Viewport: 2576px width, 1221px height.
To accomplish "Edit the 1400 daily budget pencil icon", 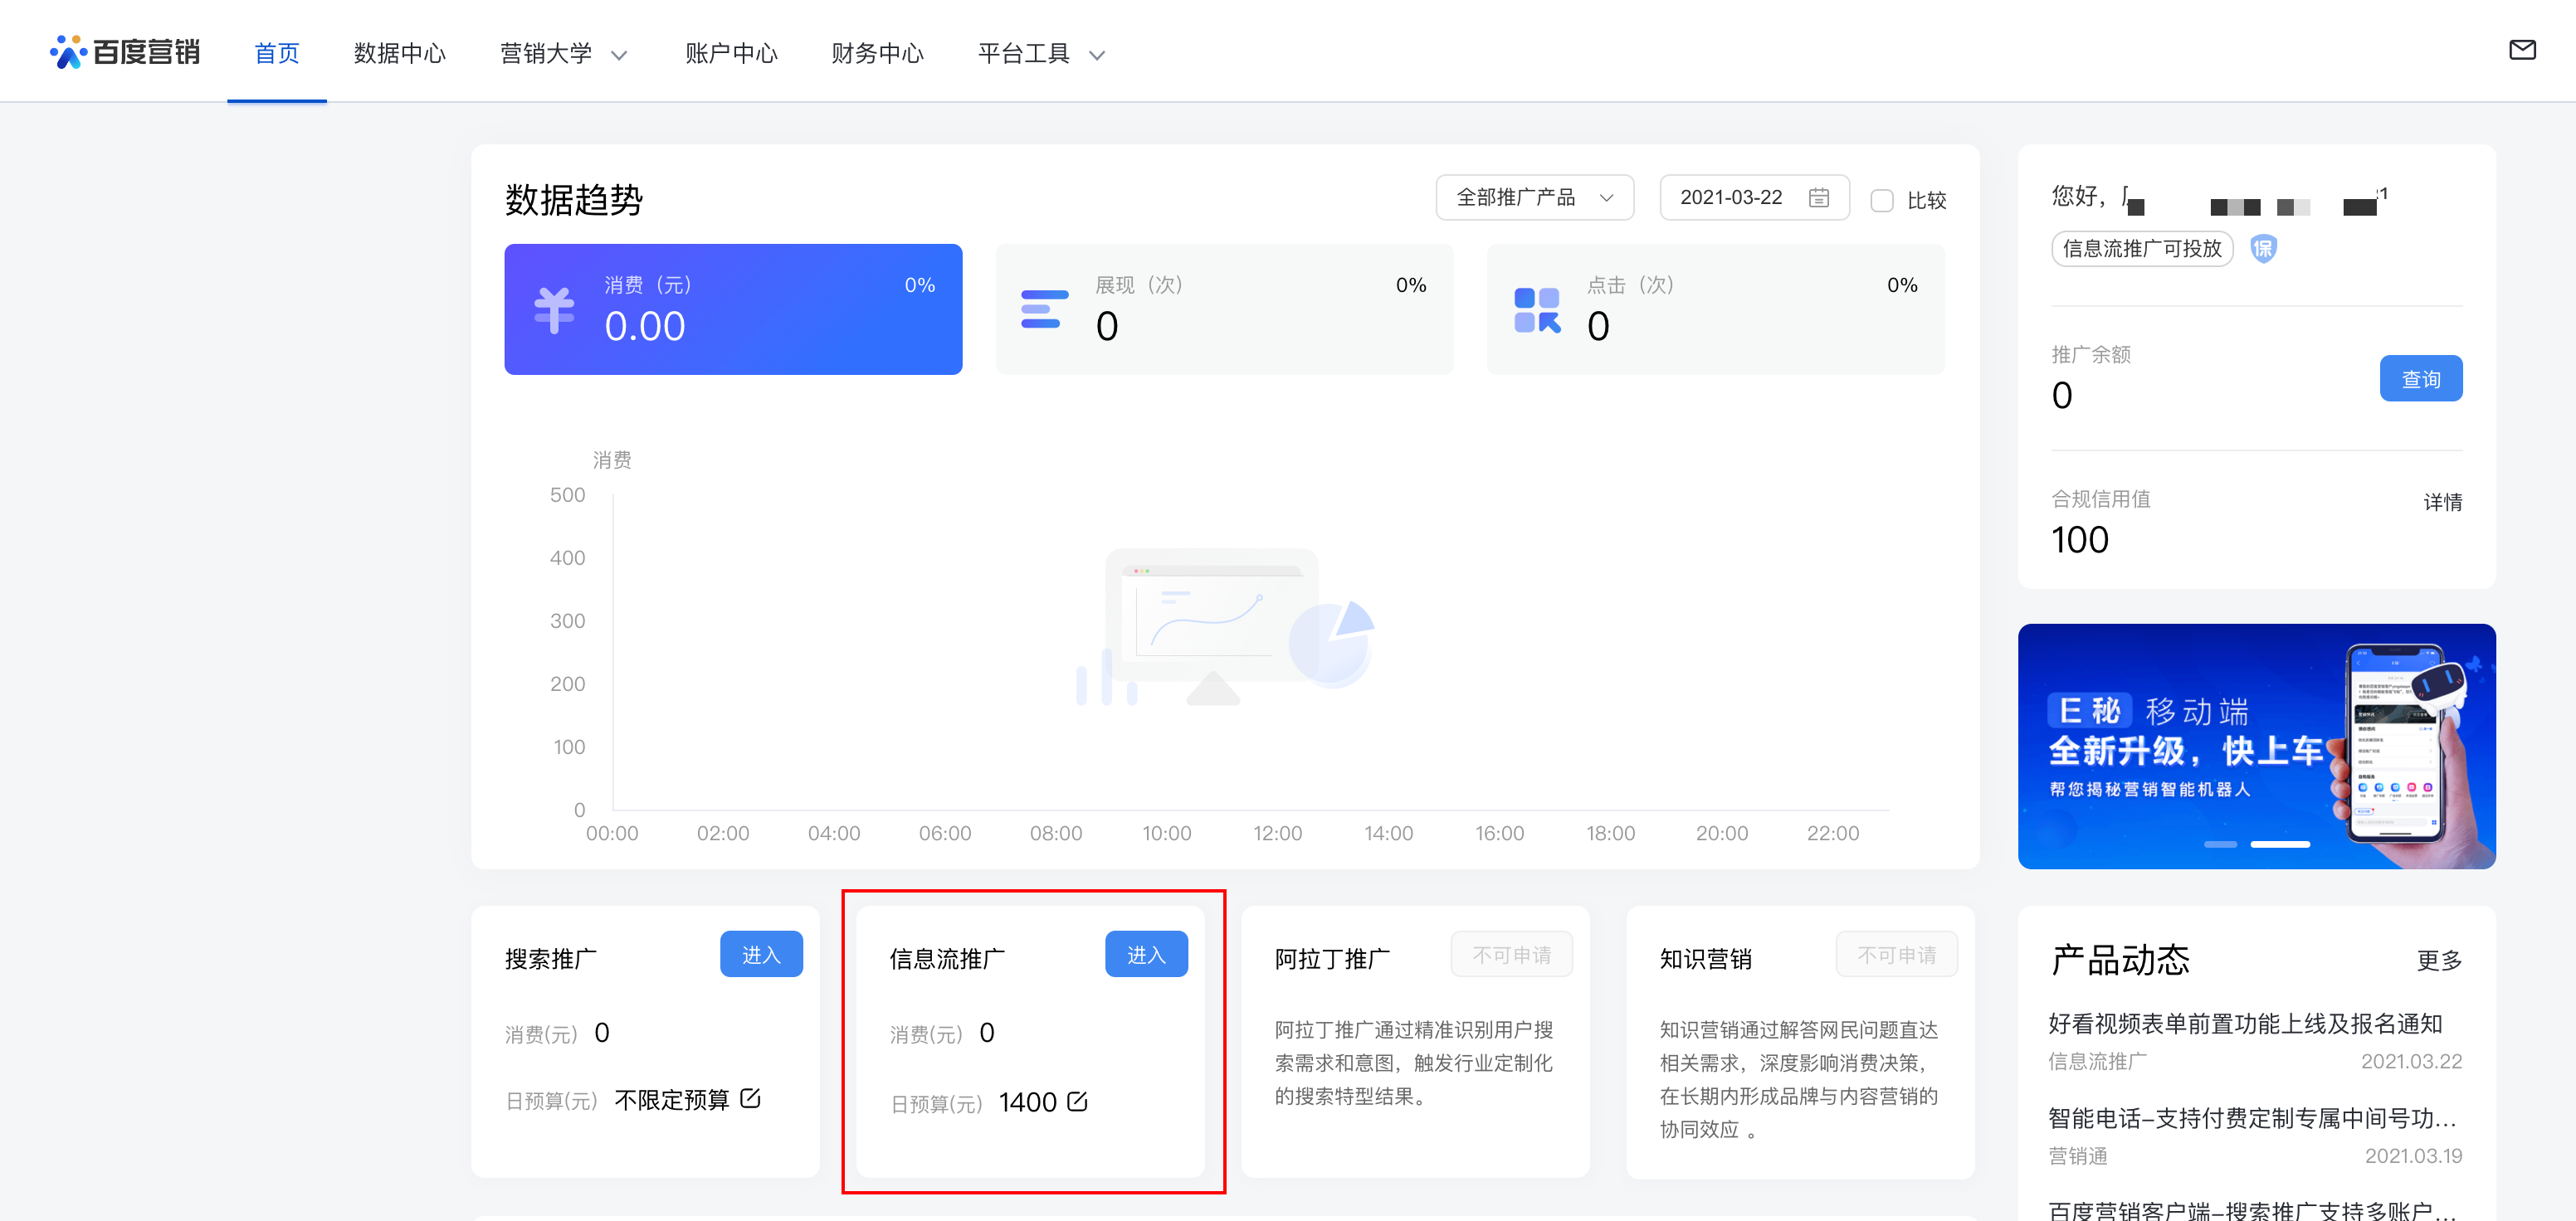I will coord(1077,1101).
